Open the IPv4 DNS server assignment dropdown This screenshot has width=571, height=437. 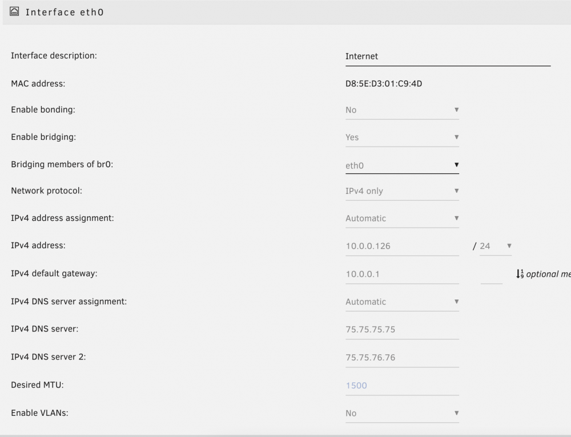click(402, 302)
